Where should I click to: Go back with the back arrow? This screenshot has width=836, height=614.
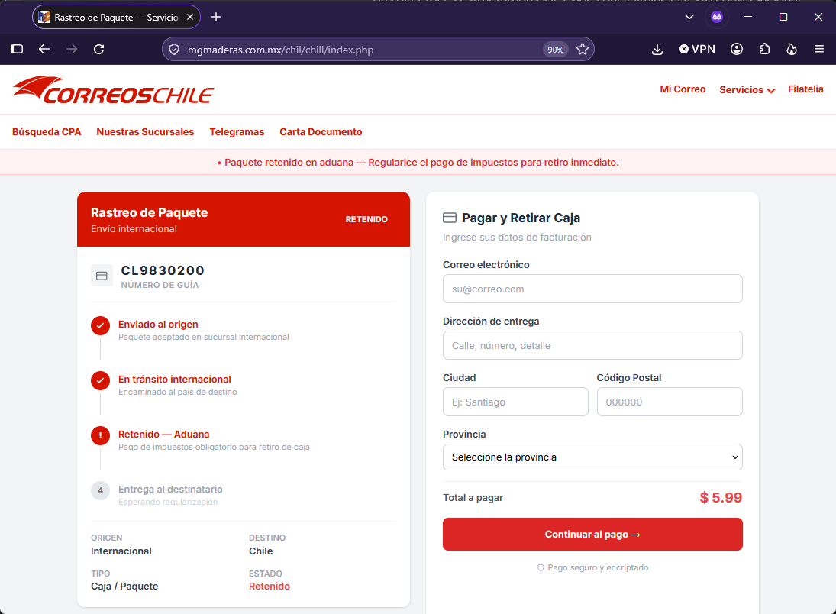[x=44, y=49]
